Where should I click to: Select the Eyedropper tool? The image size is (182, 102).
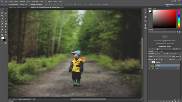(6, 16)
